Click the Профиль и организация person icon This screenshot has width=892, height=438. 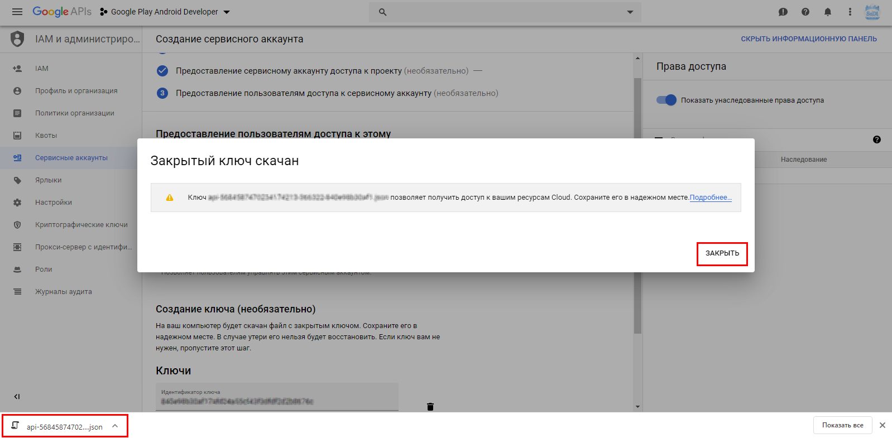click(x=17, y=91)
